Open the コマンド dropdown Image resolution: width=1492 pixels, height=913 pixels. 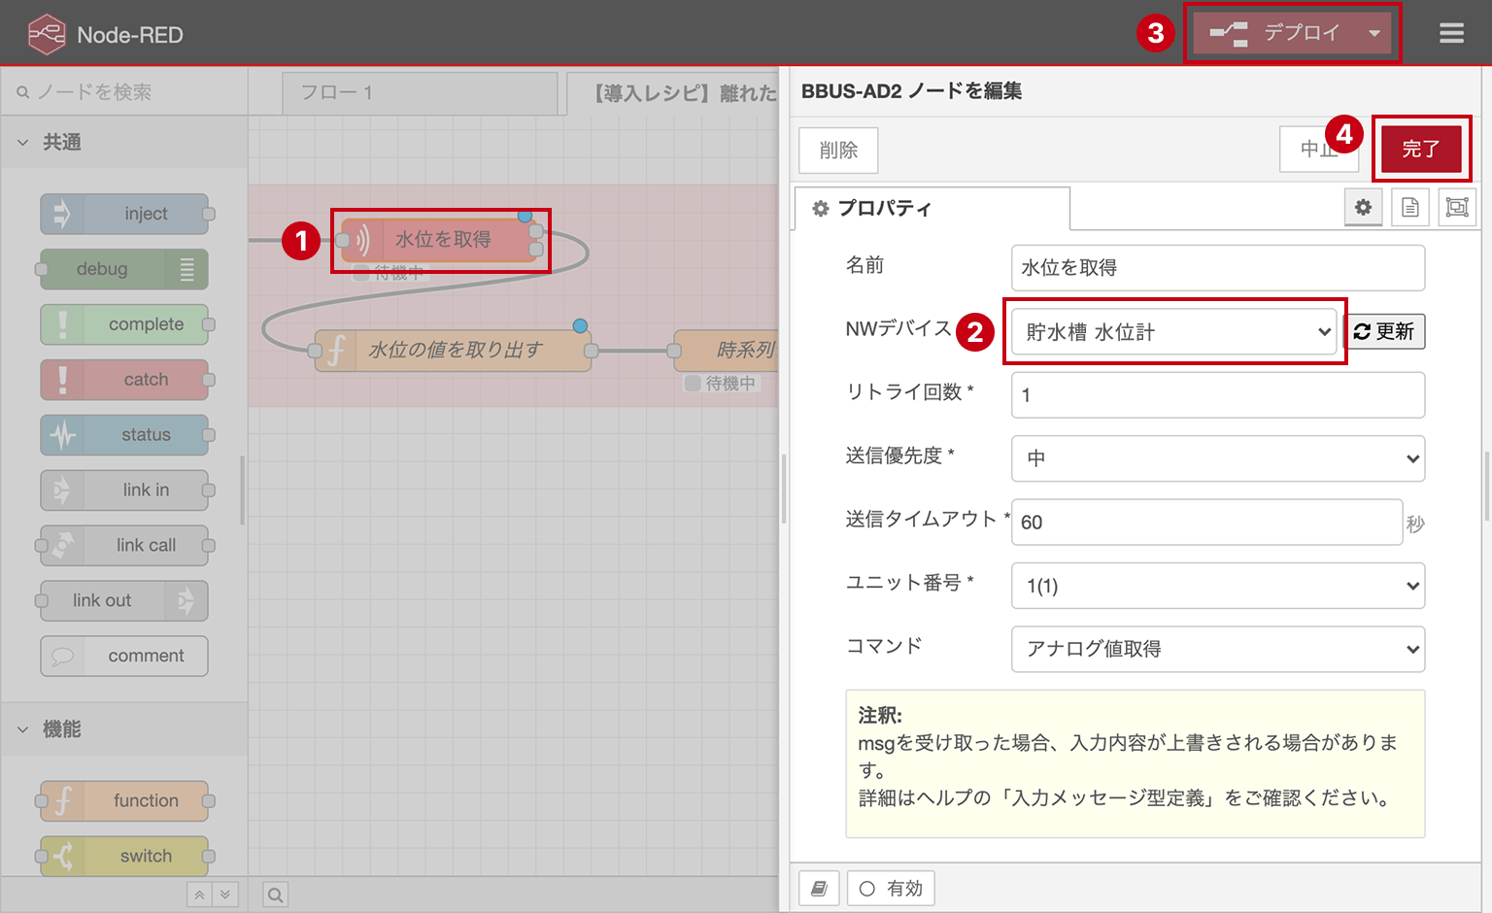[x=1218, y=649]
